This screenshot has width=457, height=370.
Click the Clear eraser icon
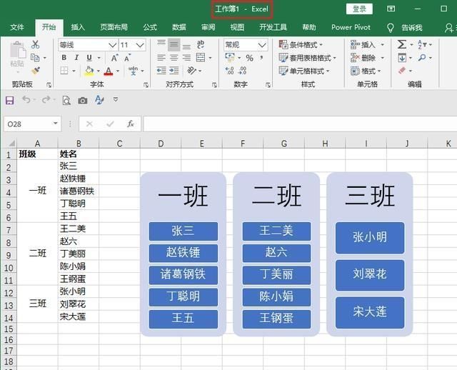[x=402, y=71]
